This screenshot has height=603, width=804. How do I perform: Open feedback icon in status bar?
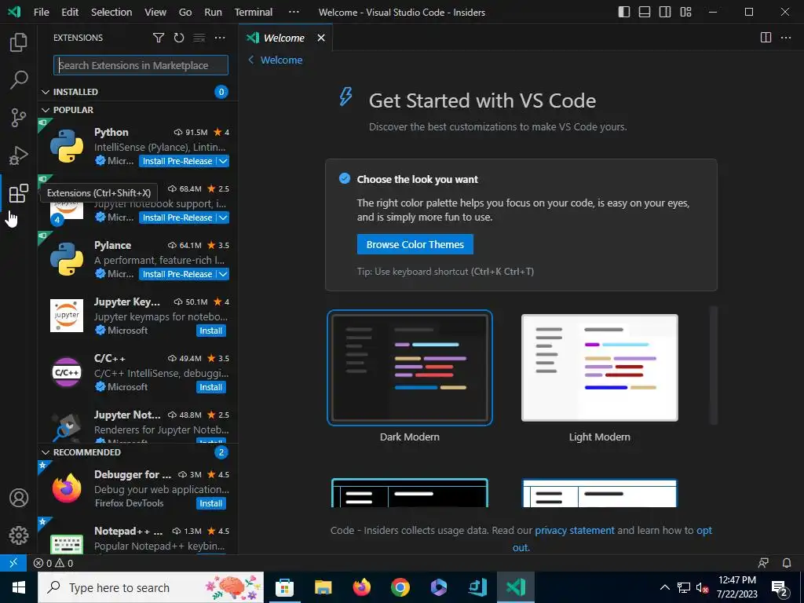(763, 563)
